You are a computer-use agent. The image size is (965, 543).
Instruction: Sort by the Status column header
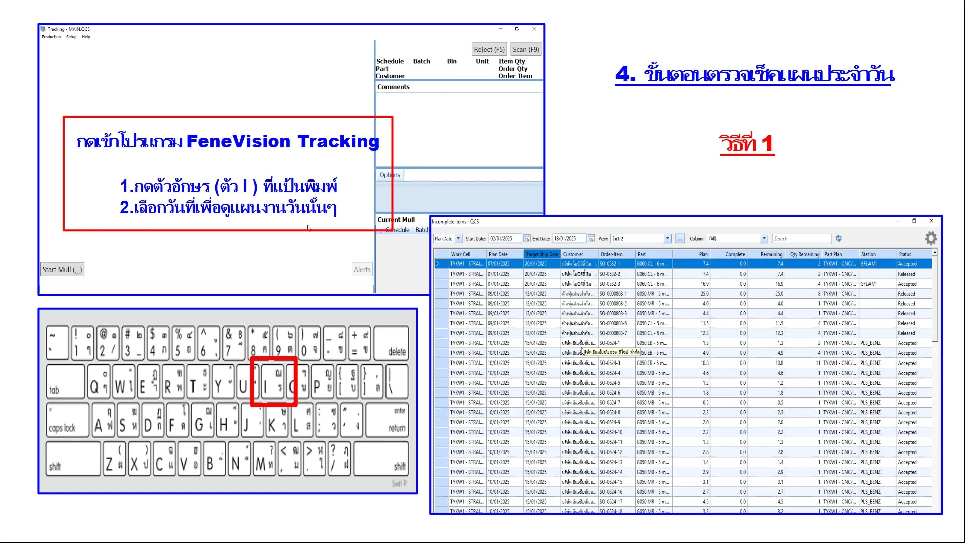pyautogui.click(x=915, y=254)
